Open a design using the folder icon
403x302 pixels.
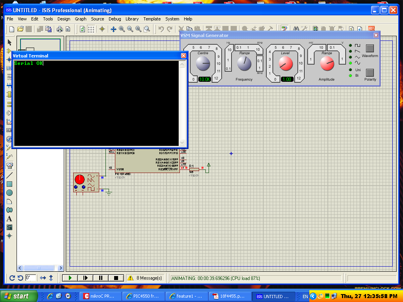point(20,29)
